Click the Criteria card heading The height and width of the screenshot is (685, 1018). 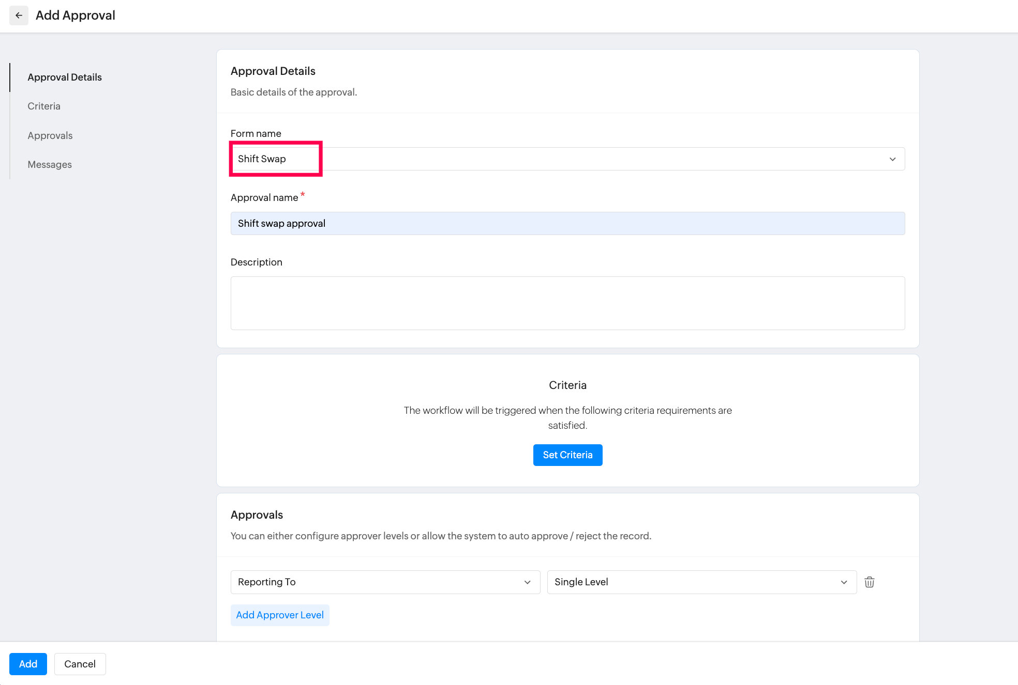(x=567, y=385)
